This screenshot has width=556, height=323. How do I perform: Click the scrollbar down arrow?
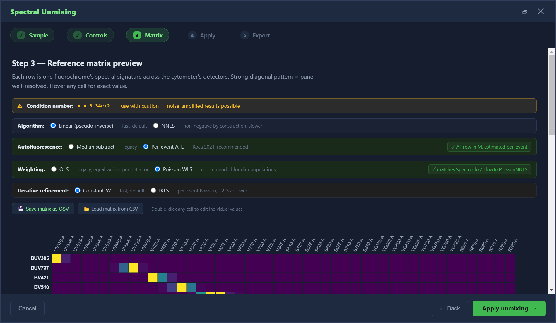tap(552, 290)
